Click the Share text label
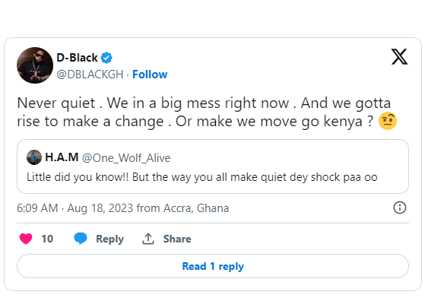This screenshot has height=301, width=447. click(177, 239)
